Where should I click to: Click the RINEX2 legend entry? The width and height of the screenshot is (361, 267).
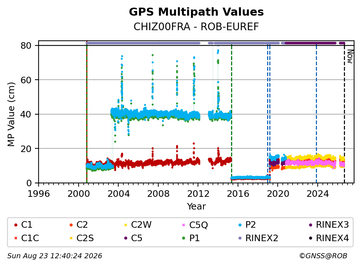pyautogui.click(x=258, y=238)
